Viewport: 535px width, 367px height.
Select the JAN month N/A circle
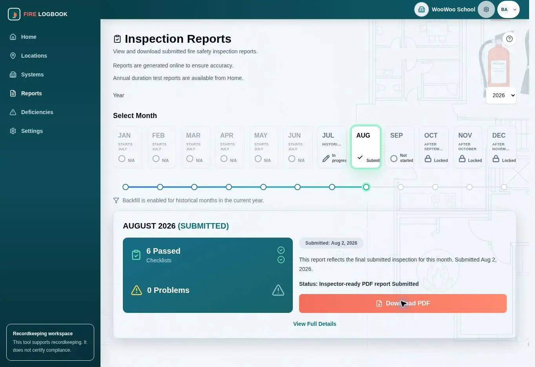click(122, 158)
